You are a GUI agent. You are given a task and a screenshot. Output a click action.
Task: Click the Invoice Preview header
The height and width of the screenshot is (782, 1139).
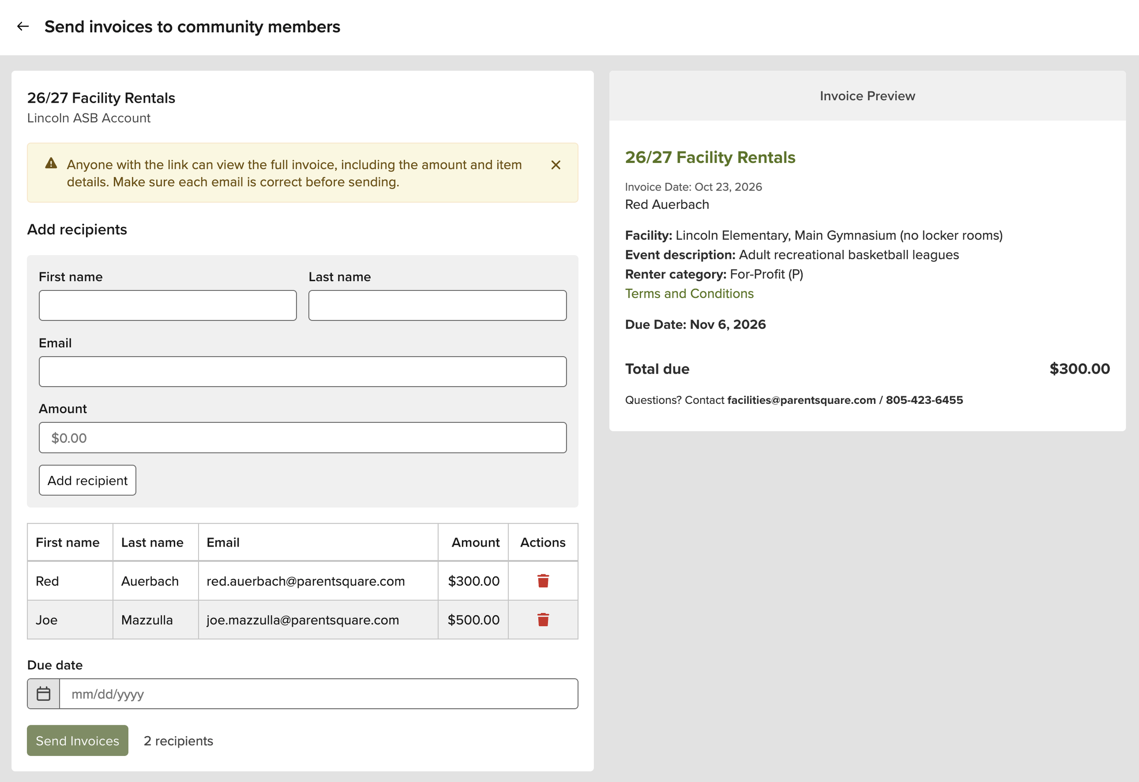[x=867, y=96]
